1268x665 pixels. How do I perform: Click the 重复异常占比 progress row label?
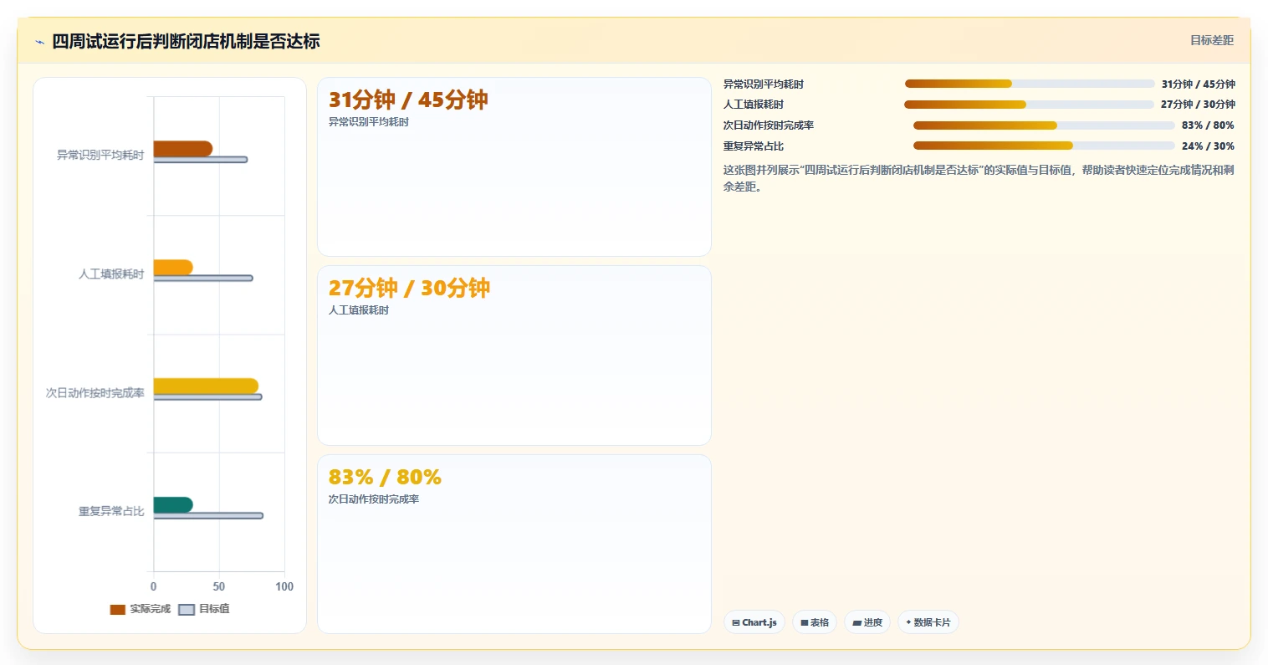point(754,146)
